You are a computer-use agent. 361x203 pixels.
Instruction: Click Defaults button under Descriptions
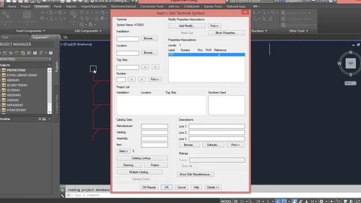pos(213,145)
